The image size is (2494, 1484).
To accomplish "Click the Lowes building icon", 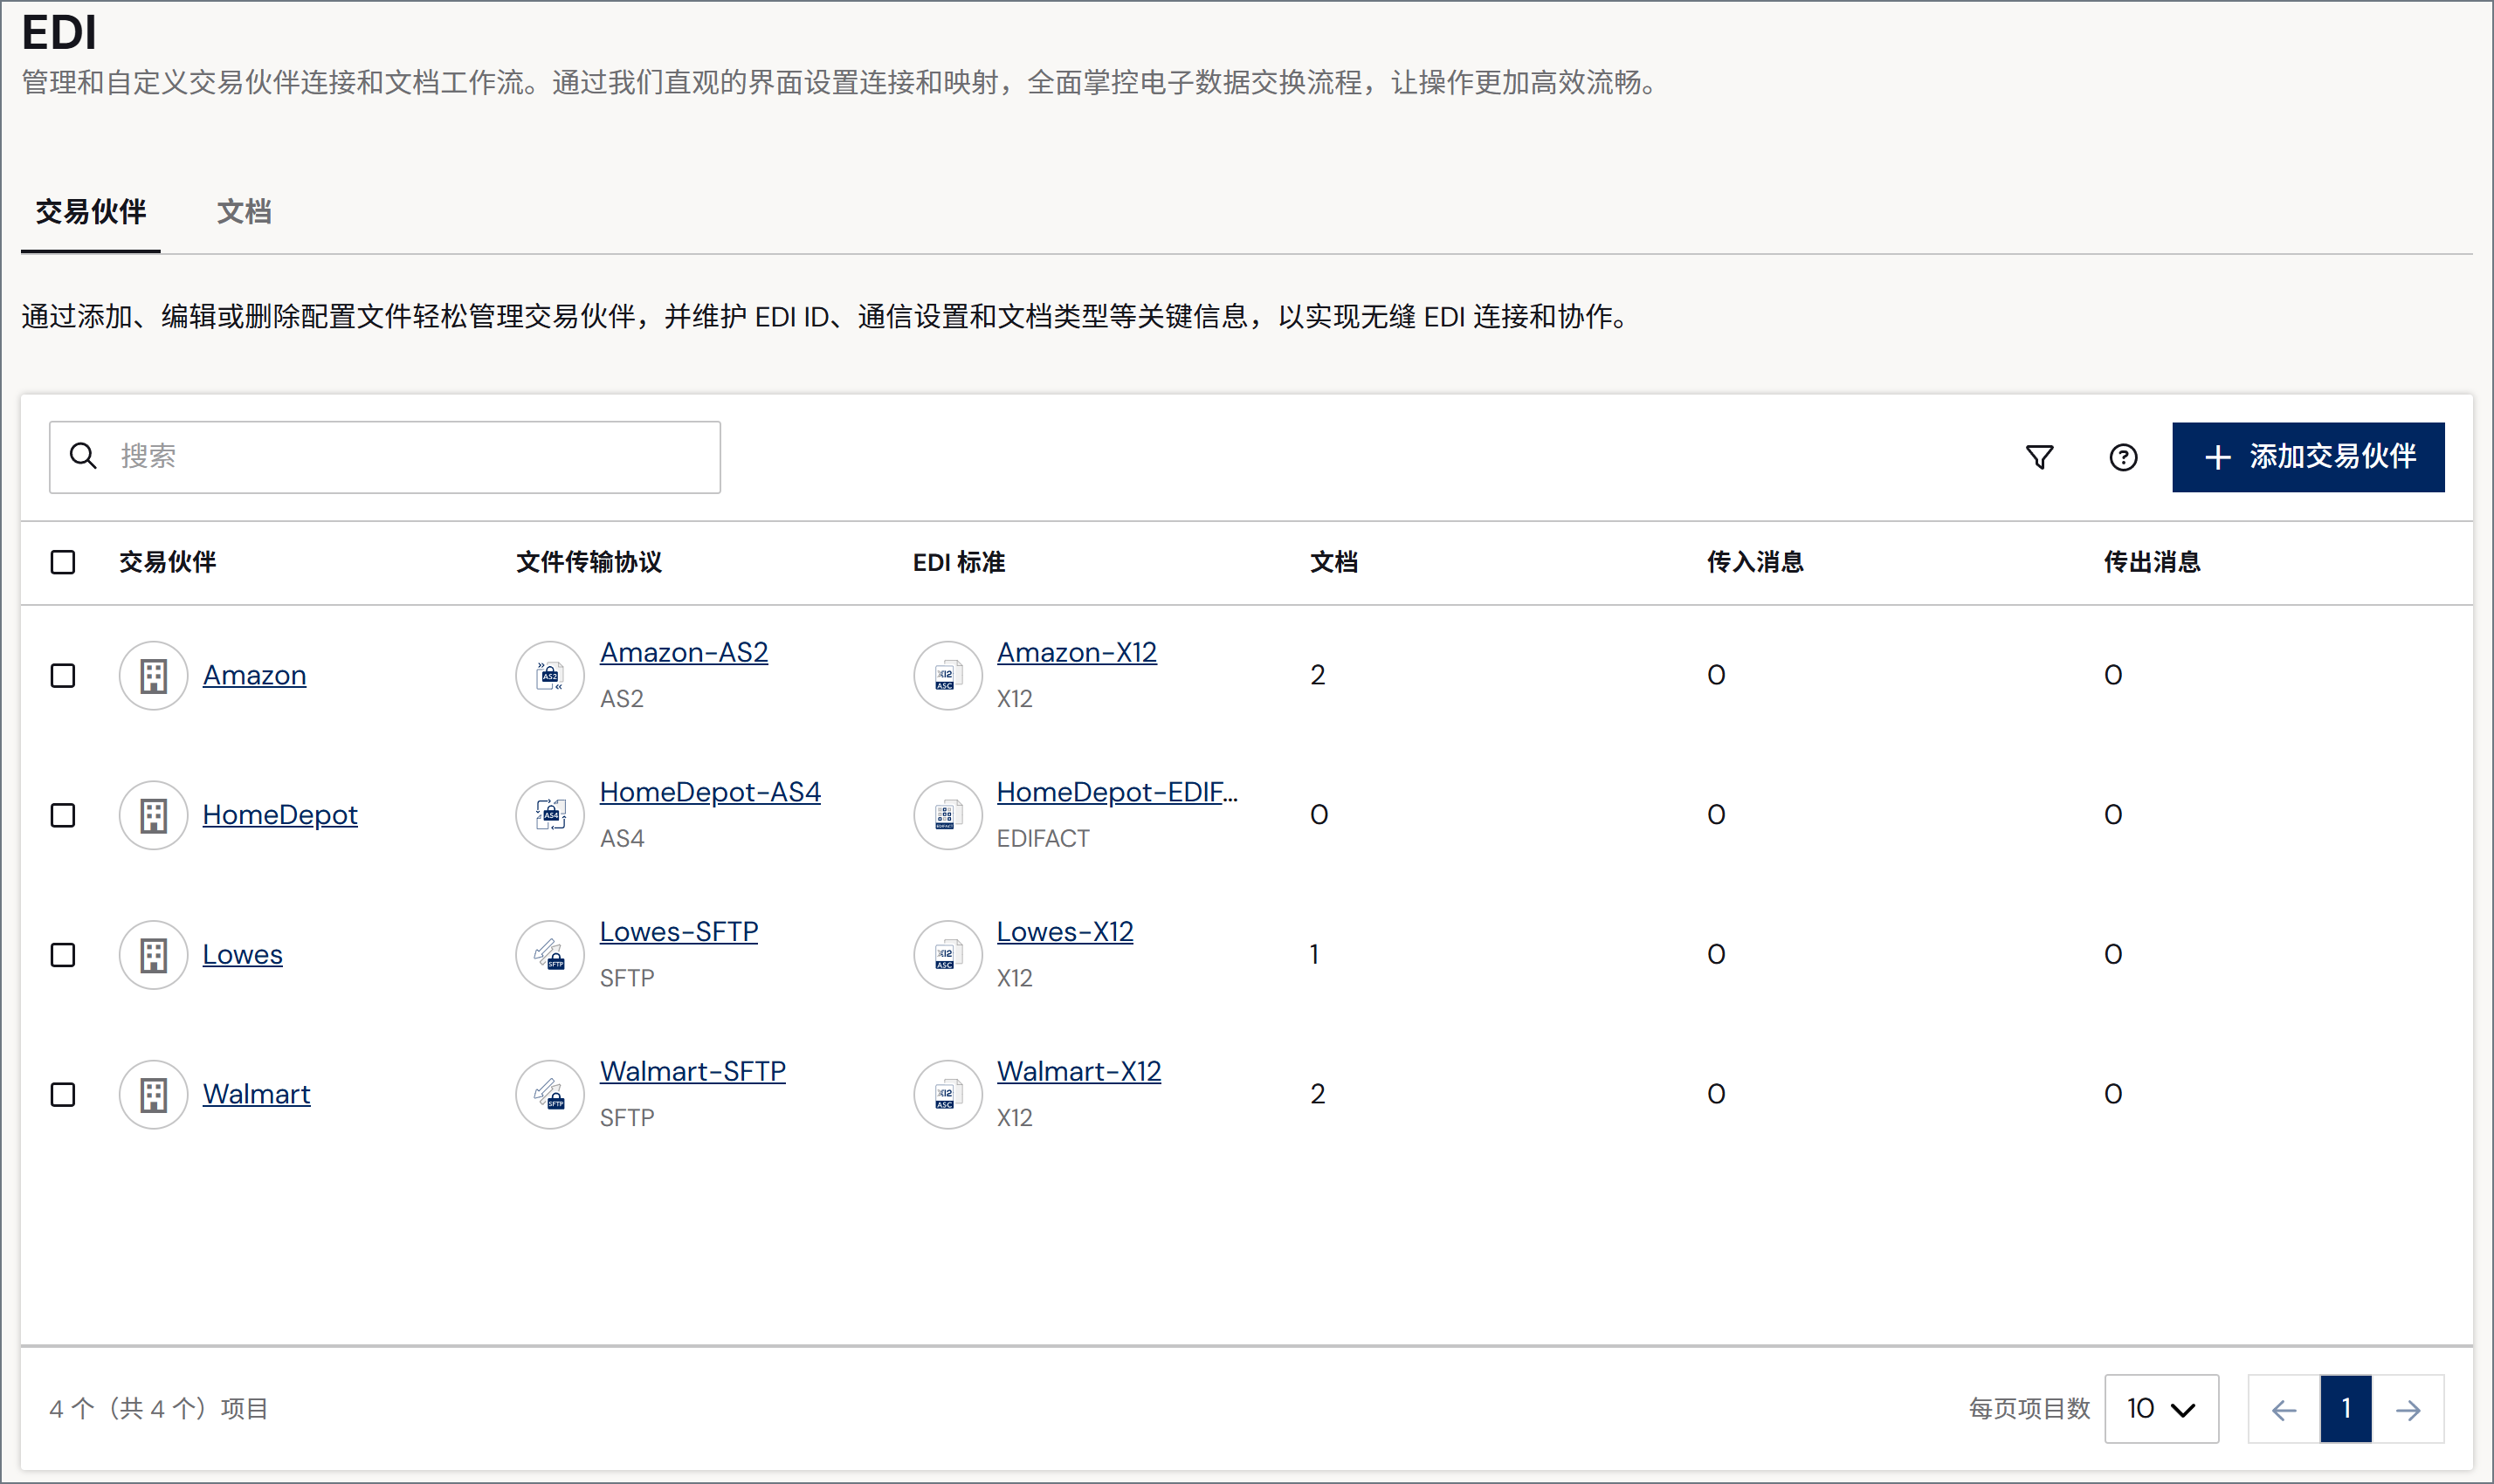I will (x=153, y=955).
